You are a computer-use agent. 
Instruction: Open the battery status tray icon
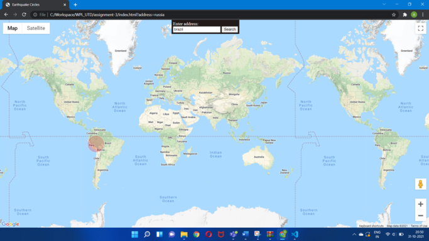(401, 235)
